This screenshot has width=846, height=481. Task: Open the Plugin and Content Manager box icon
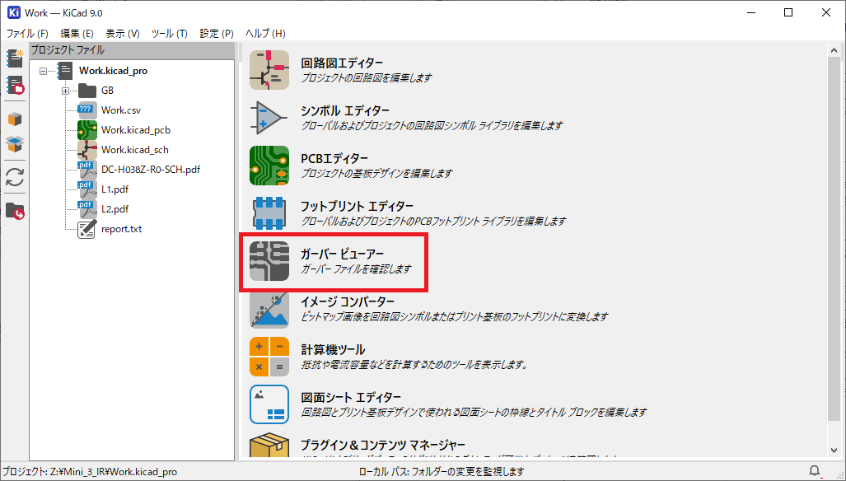coord(269,445)
